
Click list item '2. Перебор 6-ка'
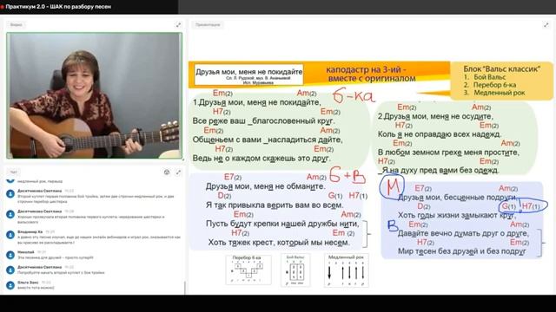point(490,85)
